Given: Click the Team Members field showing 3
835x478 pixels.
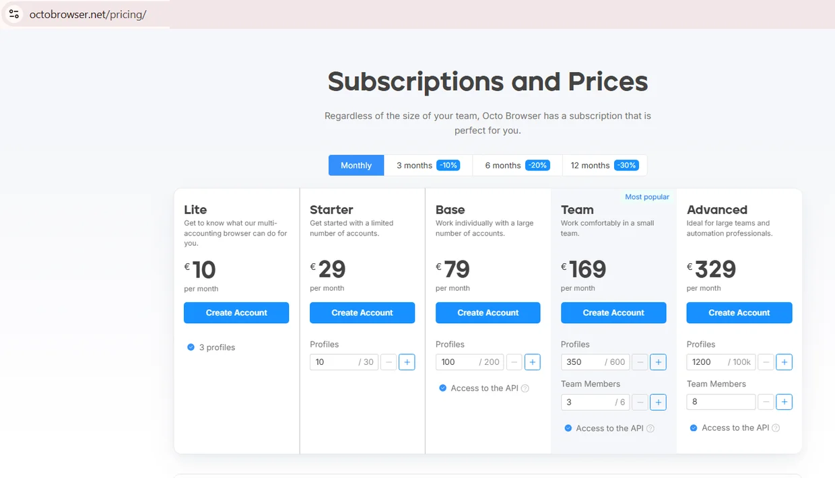Looking at the screenshot, I should [x=595, y=402].
